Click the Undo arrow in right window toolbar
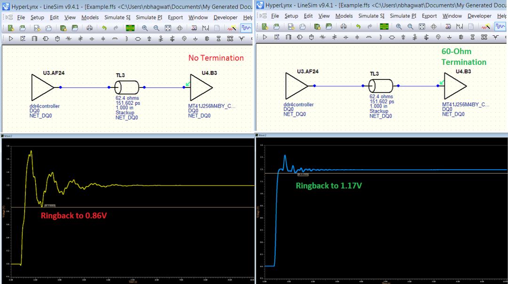 pos(358,27)
